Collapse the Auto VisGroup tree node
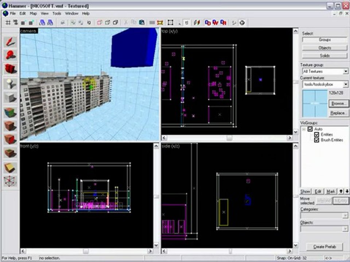The width and height of the screenshot is (350, 262). pyautogui.click(x=304, y=129)
